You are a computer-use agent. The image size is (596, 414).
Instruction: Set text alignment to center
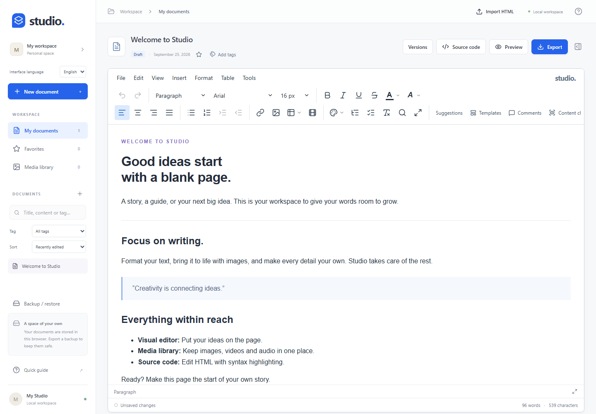coord(138,113)
